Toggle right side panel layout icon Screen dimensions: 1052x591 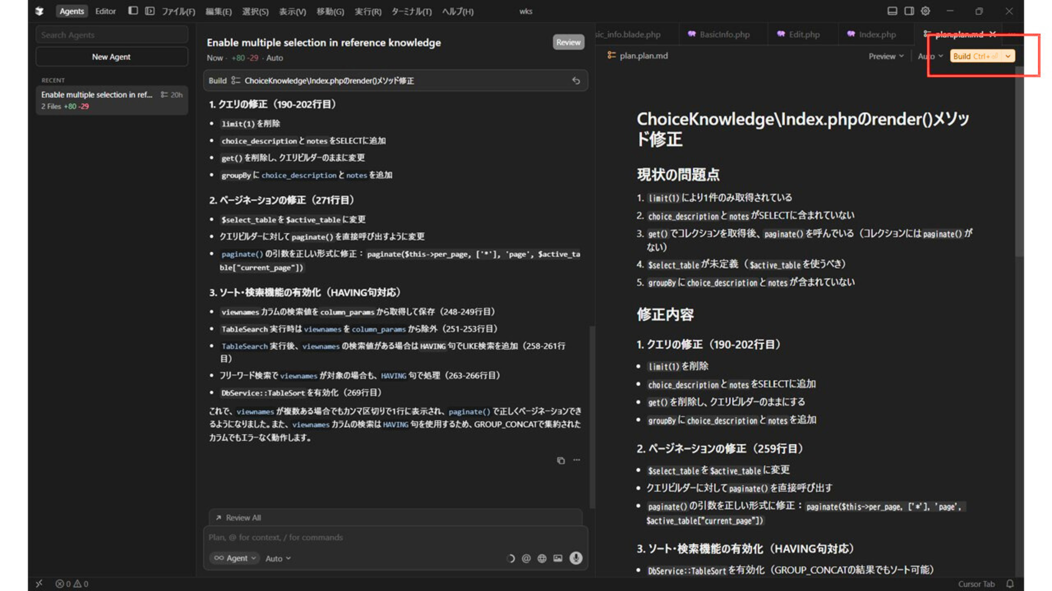(909, 11)
